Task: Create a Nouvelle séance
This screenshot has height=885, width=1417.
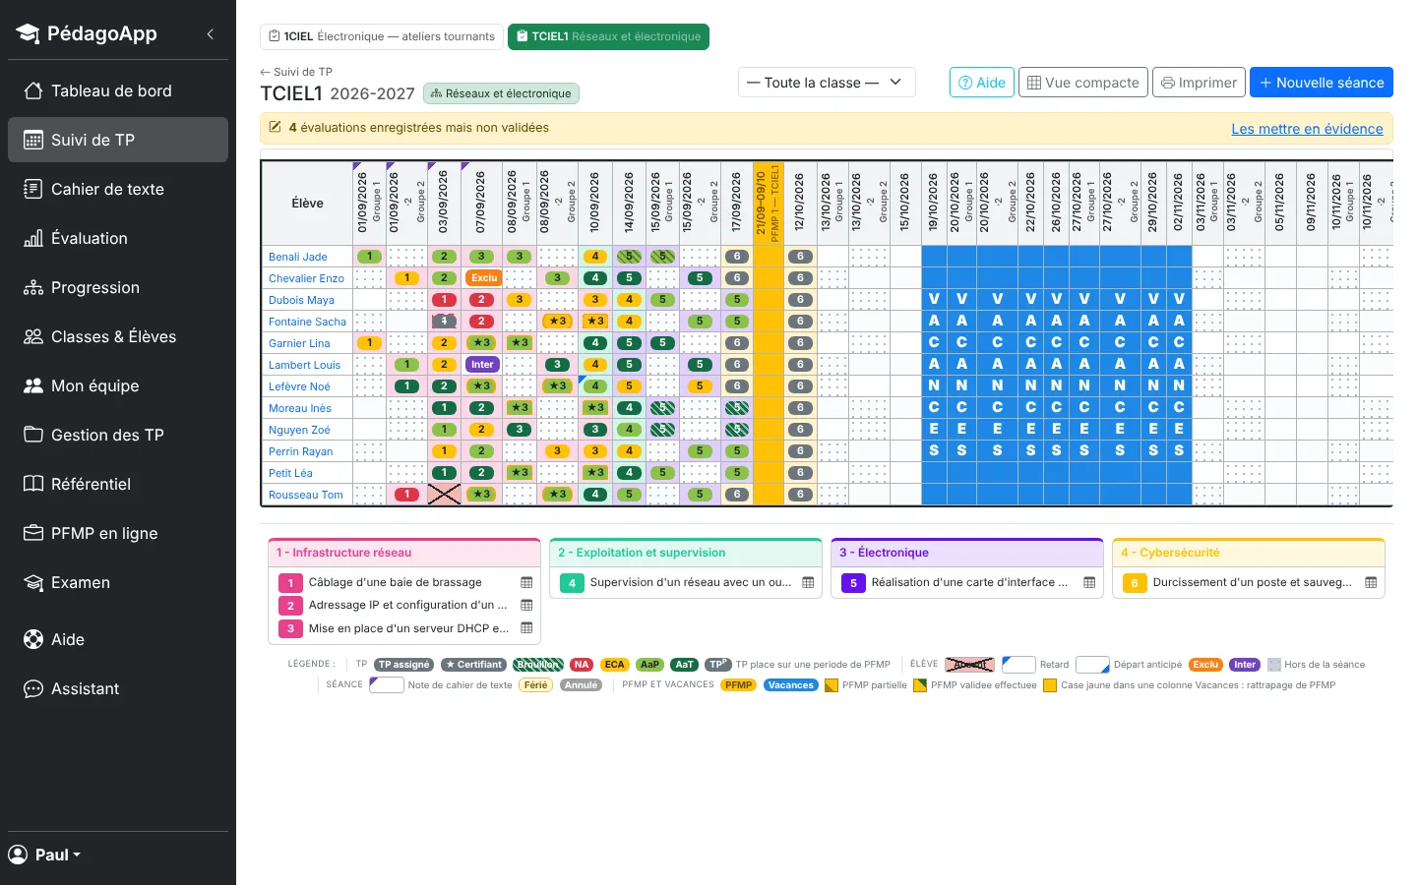Action: (x=1322, y=83)
